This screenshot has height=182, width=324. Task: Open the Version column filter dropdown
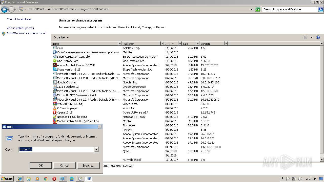[226, 44]
